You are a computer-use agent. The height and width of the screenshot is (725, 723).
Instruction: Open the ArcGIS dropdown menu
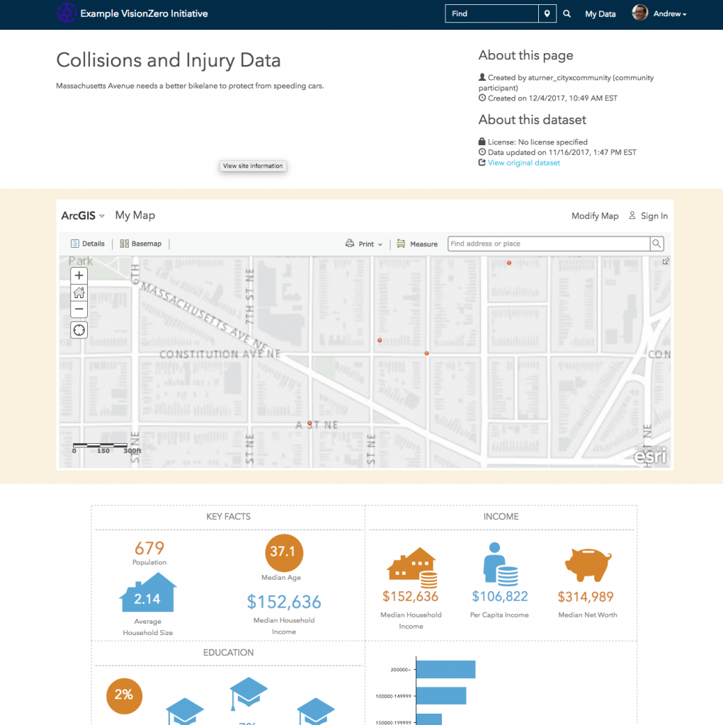pos(83,216)
